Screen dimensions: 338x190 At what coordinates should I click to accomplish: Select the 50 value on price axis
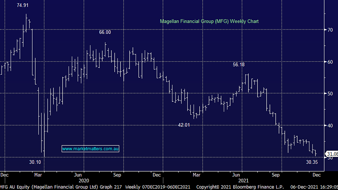330,94
